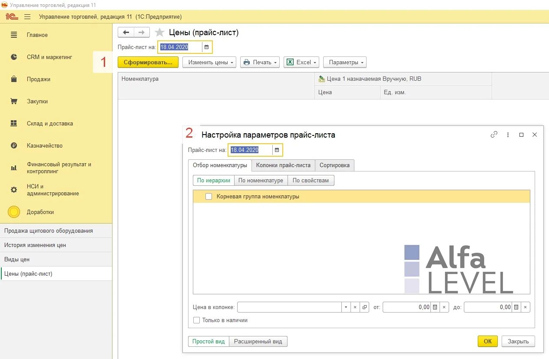This screenshot has height=359, width=549.
Task: Open CRM и маркетинг section icon
Action: (14, 57)
